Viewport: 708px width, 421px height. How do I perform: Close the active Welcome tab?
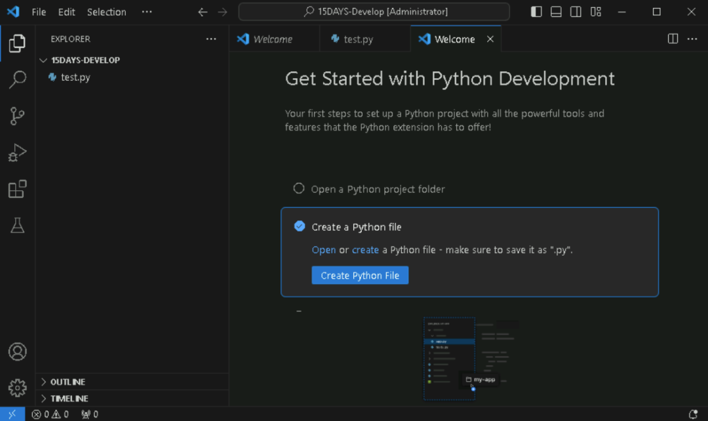[x=490, y=39]
